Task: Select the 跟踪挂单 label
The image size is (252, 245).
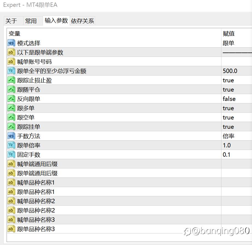Action: 29,127
